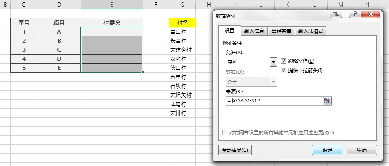Click the collapse dialog icon in title bar
Image resolution: width=389 pixels, height=166 pixels.
click(336, 14)
